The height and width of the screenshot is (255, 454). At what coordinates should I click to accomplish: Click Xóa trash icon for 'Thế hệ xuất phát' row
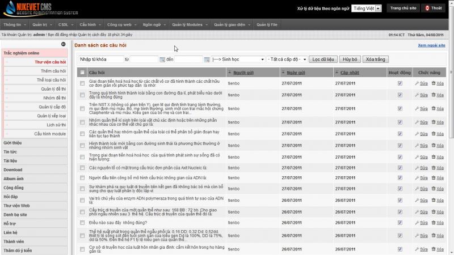coord(434,236)
